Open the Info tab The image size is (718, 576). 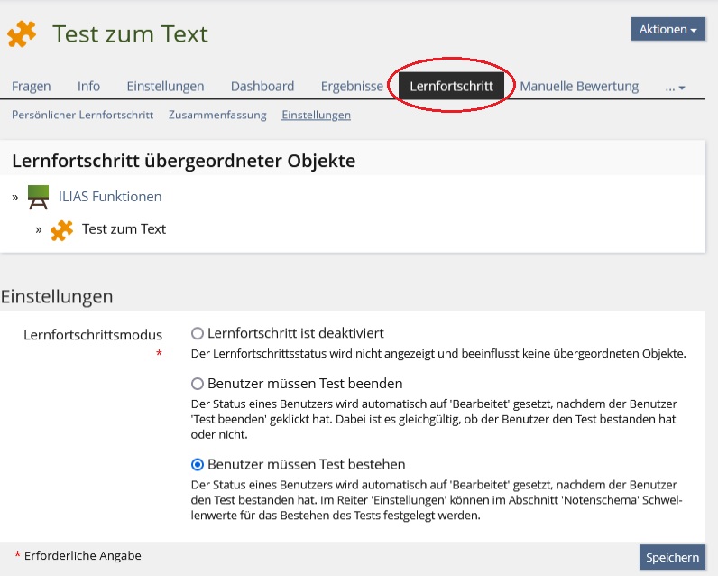[x=88, y=87]
